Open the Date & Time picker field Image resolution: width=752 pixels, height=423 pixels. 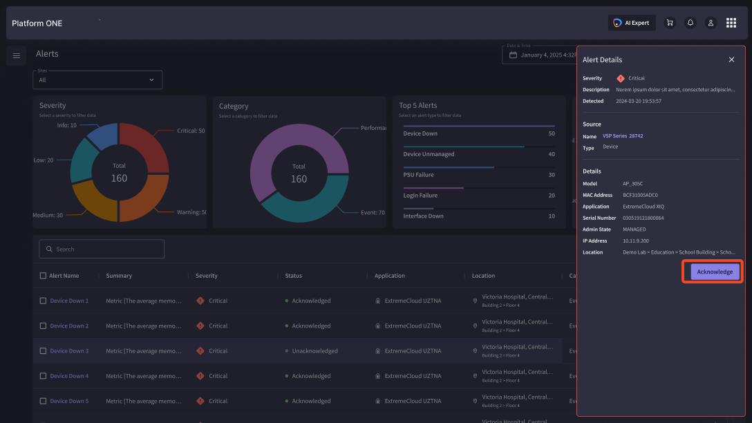(x=540, y=55)
